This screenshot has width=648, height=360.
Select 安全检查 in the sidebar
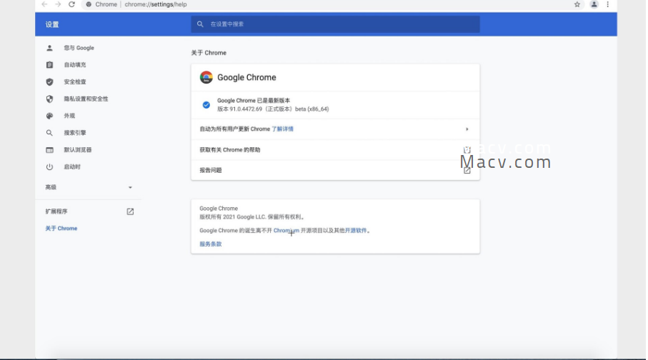pos(75,82)
